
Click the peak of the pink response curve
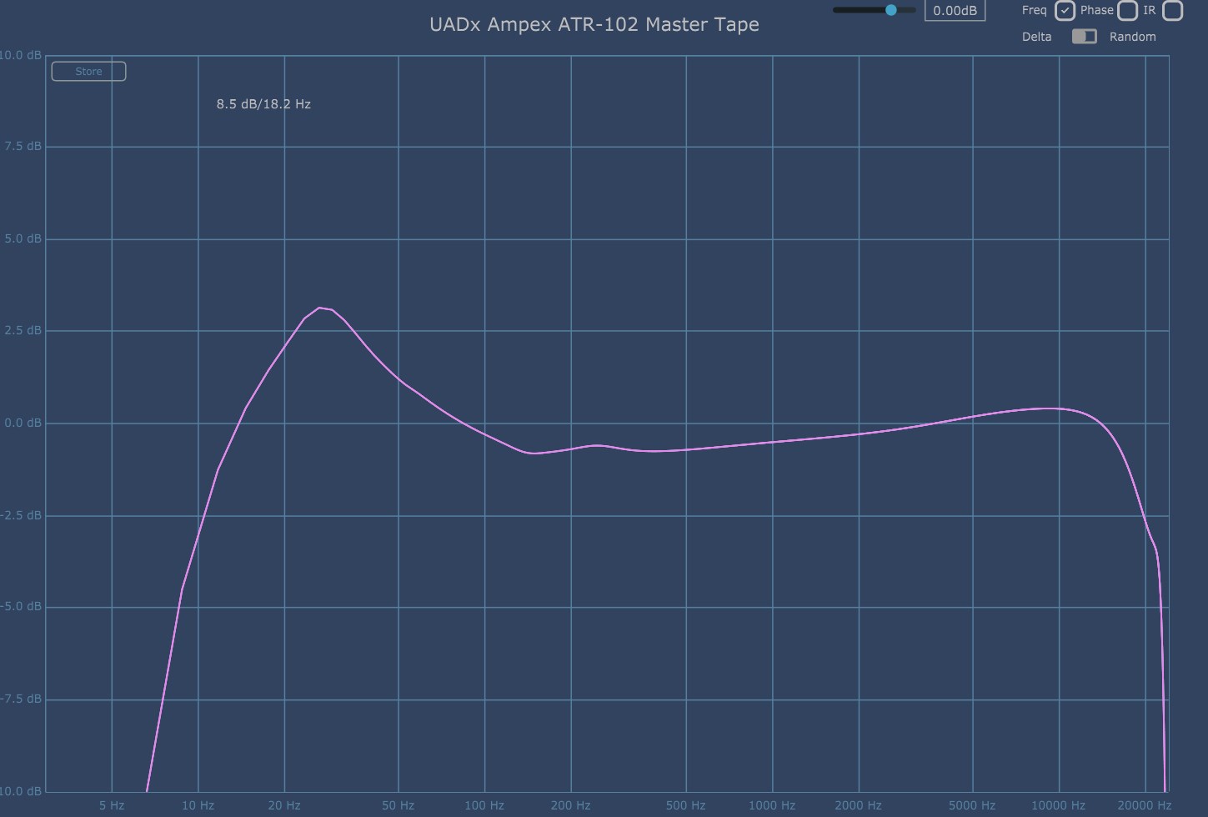click(319, 308)
